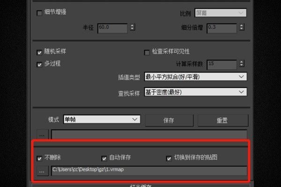Viewport: 281px width, 187px height.
Task: Click the empty file path field under 模式
Action: [x=149, y=135]
